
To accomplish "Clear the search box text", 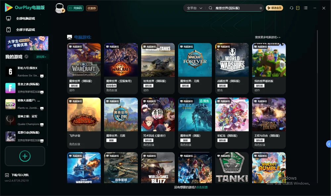I will click(x=261, y=8).
